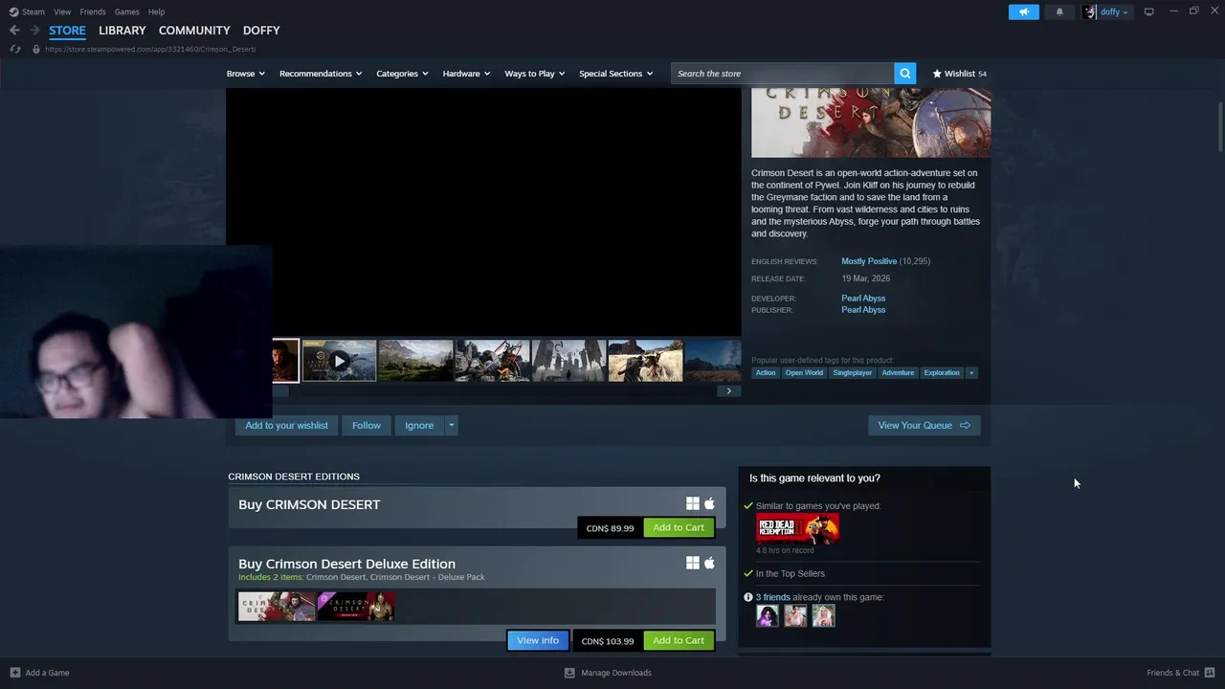Expand the Recommendations dropdown
Viewport: 1225px width, 689px height.
click(321, 74)
